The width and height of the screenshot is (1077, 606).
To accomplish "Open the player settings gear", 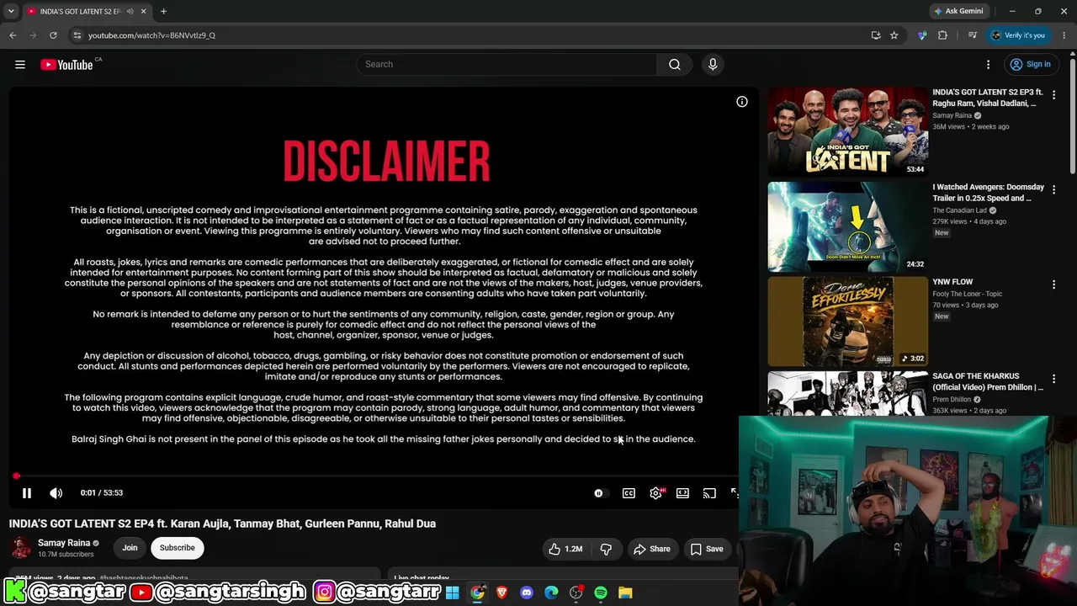I will pos(655,493).
